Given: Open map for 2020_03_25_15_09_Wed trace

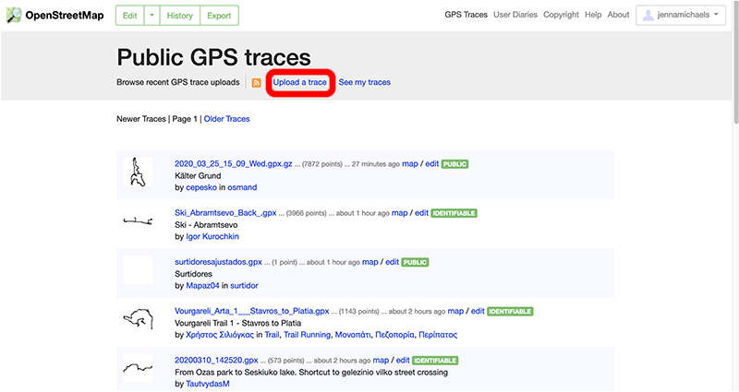Looking at the screenshot, I should pos(410,164).
